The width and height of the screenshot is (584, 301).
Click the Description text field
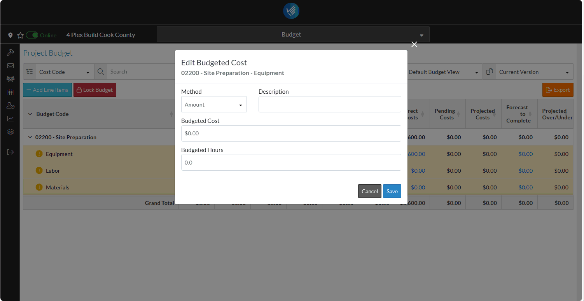330,104
